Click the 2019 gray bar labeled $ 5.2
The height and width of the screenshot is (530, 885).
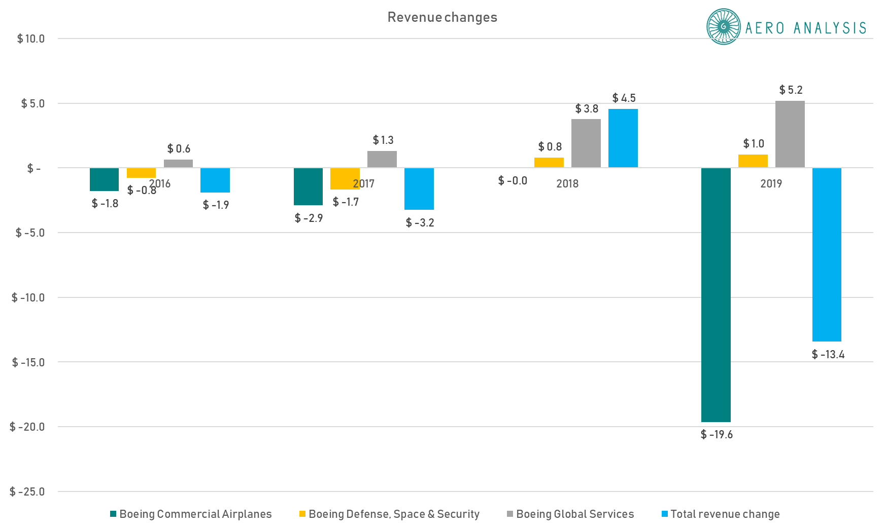[x=790, y=134]
